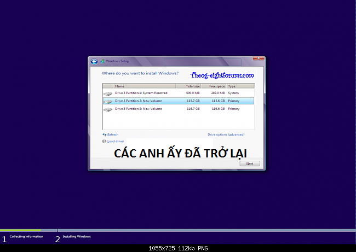Click the Primary type of Partition 3
This screenshot has height=252, width=356.
[x=234, y=109]
